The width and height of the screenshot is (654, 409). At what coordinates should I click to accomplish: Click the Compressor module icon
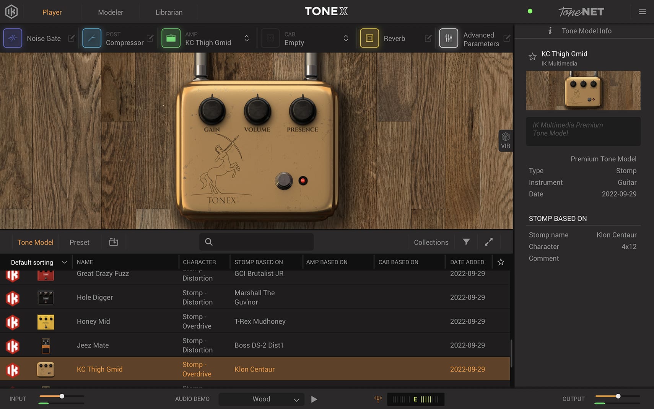click(x=92, y=38)
